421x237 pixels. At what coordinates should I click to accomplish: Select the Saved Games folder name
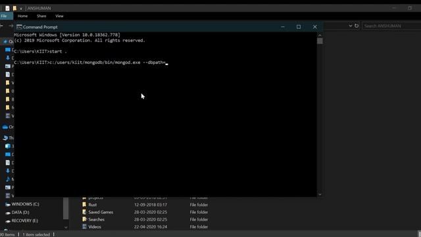(101, 212)
